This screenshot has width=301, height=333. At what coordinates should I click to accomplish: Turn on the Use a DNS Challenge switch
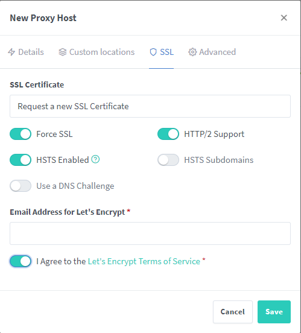pos(21,186)
